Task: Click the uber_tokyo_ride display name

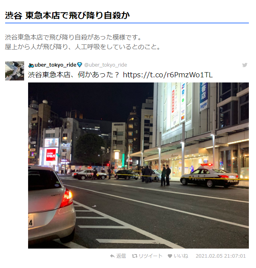Action: 55,65
